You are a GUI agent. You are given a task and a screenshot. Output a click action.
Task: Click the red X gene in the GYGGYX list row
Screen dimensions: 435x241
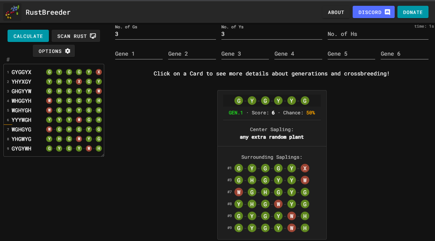coord(99,72)
